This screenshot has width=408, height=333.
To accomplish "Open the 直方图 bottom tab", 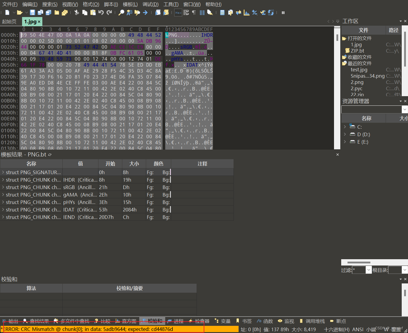I will click(x=126, y=321).
